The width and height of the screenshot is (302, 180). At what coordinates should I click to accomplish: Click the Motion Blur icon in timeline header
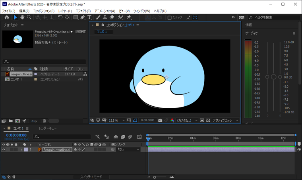130,137
